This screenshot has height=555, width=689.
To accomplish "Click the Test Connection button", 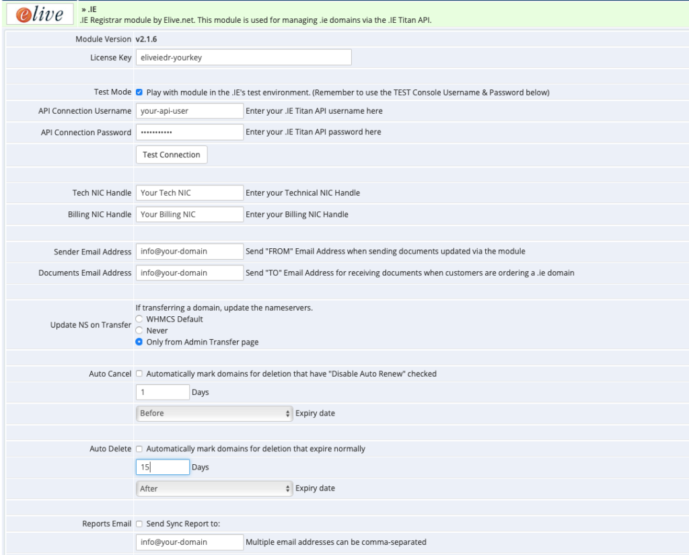I will pos(172,155).
